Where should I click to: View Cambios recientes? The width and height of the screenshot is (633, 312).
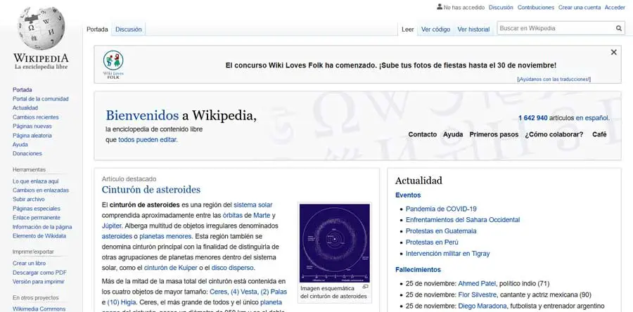pyautogui.click(x=36, y=117)
